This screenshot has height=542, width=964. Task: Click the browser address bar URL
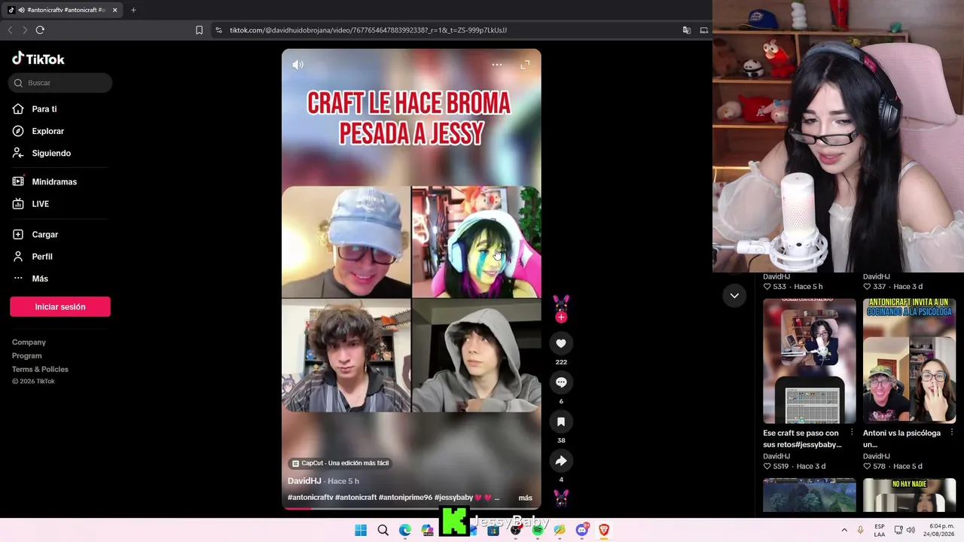pos(368,30)
